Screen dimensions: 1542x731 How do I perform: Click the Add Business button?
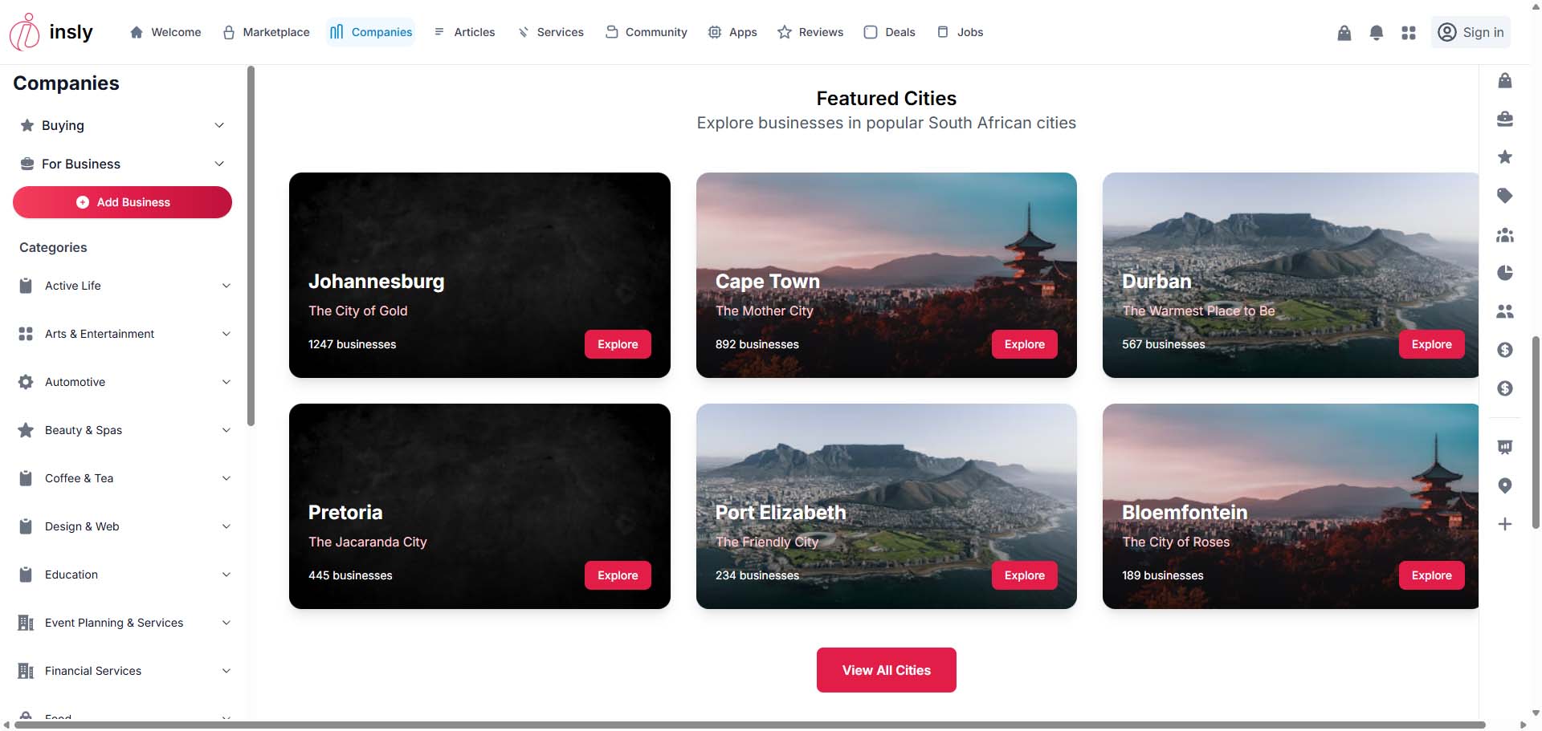point(122,202)
